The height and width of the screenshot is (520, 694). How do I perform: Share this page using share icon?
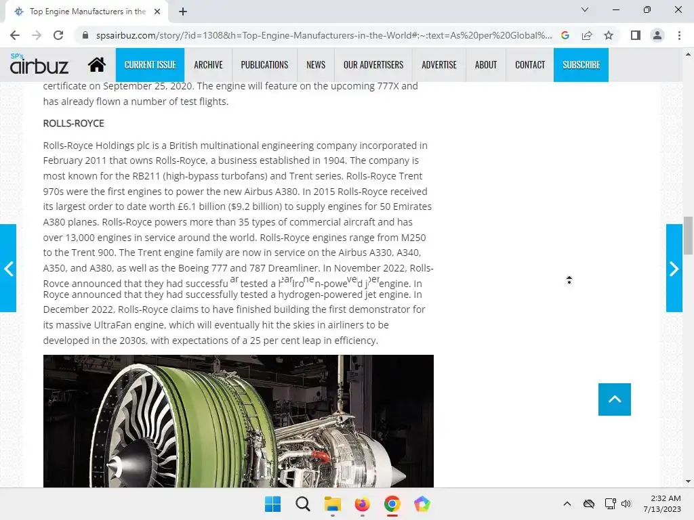coord(587,35)
